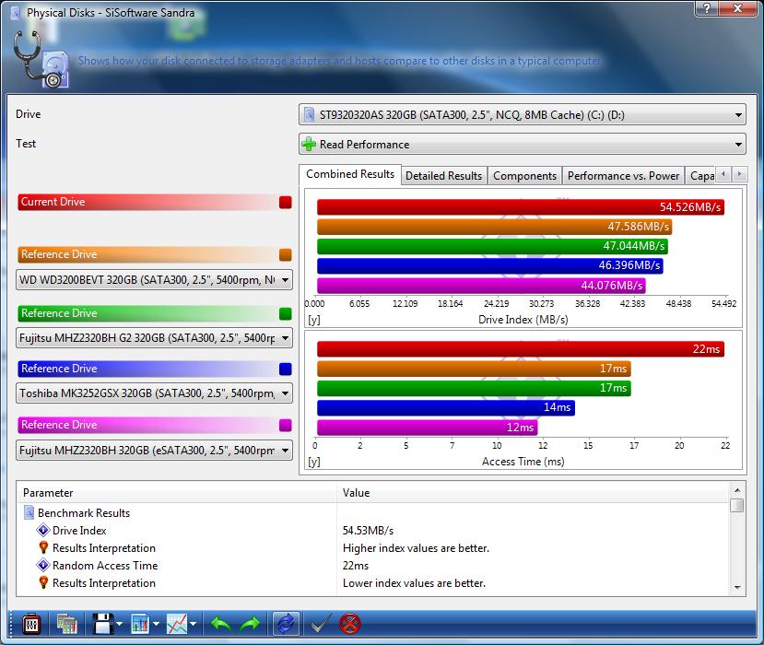Click the 12ms magenta access time bar
This screenshot has width=764, height=645.
tap(428, 428)
